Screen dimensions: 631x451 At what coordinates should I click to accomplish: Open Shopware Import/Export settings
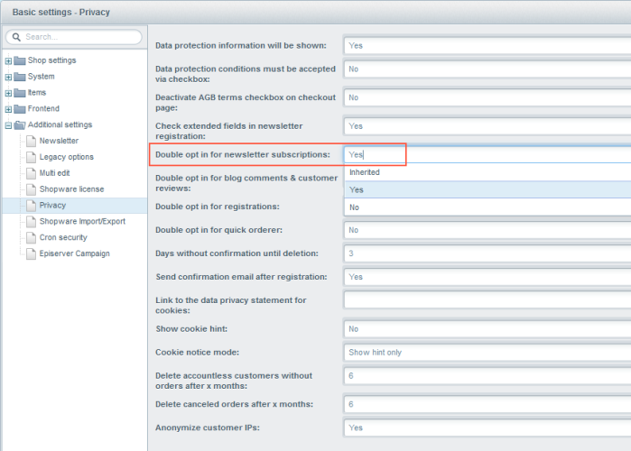[82, 221]
